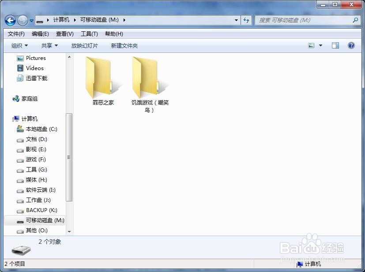Click 可移动磁盘 (M:) in address bar path
Screen dimensions: 365x272
pyautogui.click(x=99, y=20)
